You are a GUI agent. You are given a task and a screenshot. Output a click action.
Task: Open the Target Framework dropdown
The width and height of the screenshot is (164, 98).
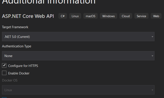(x=78, y=36)
